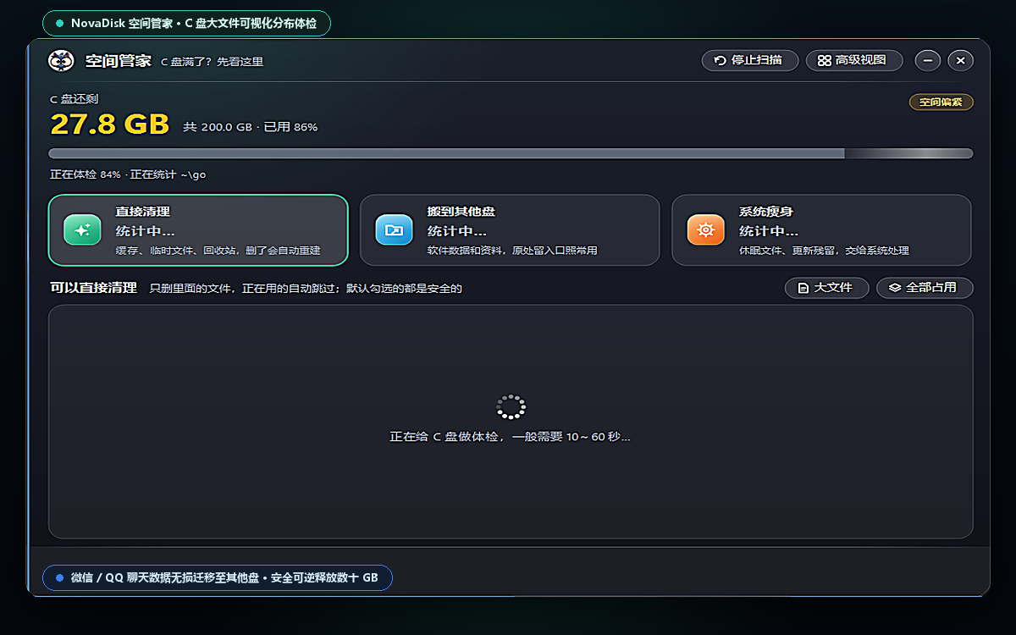Click the orange gear 系统瘦身 icon
Screen dimensions: 1016x635
(x=705, y=229)
